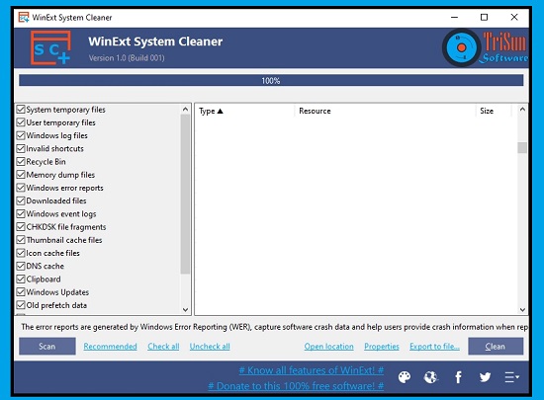Open Donate to this free software link
This screenshot has height=400, width=544.
pos(296,386)
